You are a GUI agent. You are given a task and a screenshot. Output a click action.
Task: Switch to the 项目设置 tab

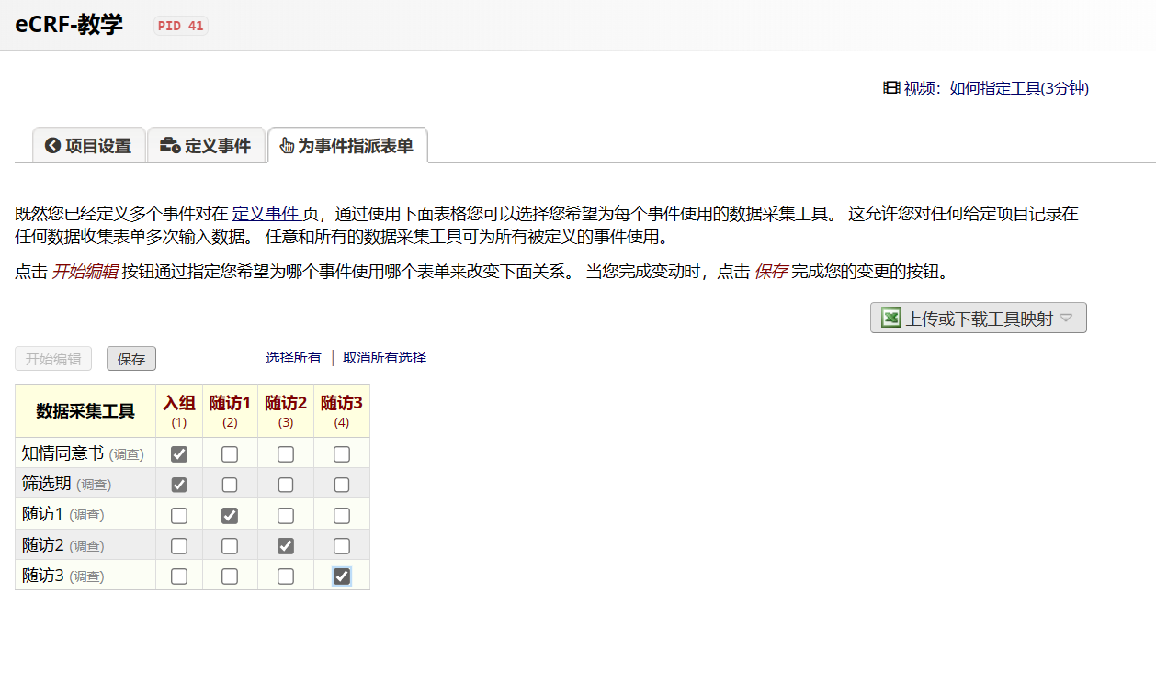88,145
